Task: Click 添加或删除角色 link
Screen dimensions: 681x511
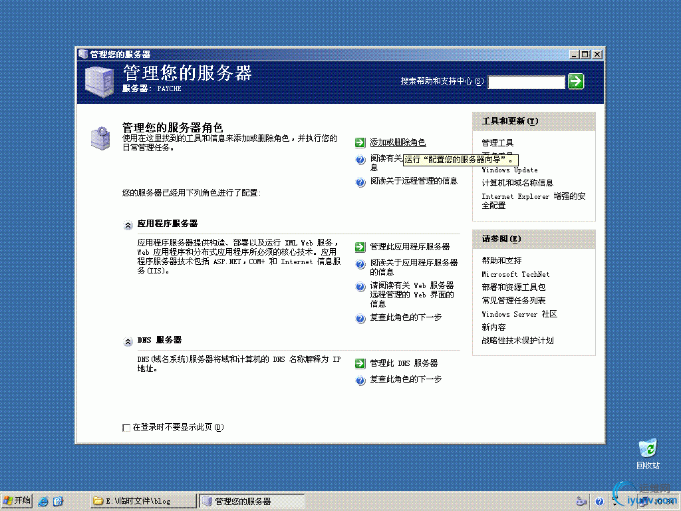Action: point(398,142)
